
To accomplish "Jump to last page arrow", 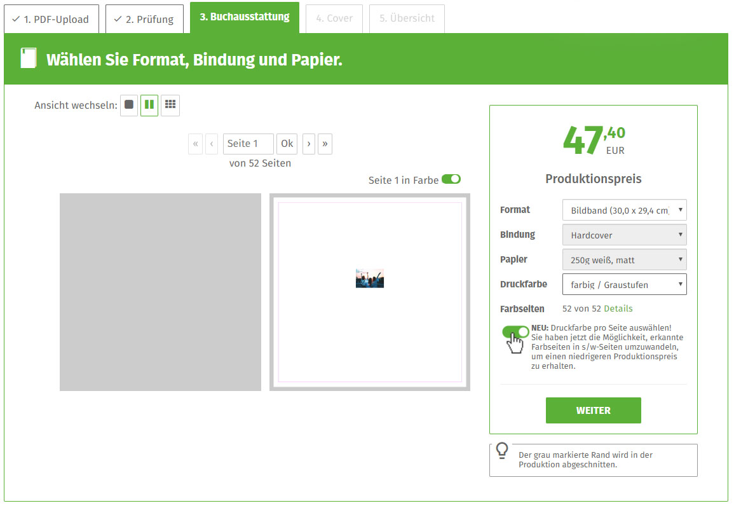I will click(x=325, y=144).
